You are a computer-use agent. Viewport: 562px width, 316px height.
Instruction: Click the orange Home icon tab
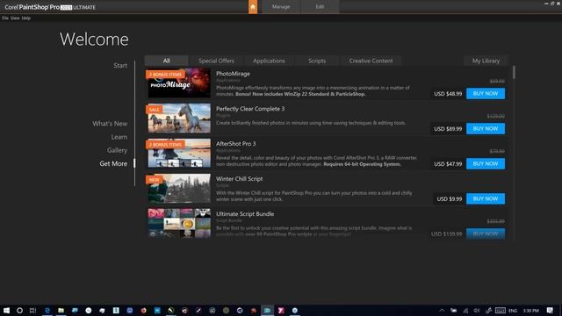[x=253, y=7]
